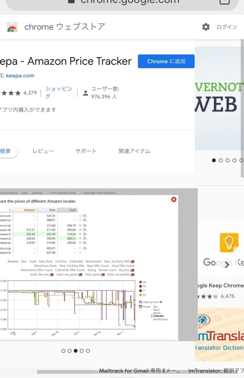Click the Close-up view toggle in chart
244x378 pixels.
(x=161, y=302)
